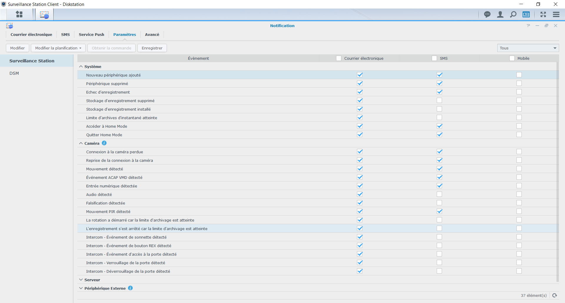
Task: Toggle fullscreen mode icon
Action: pyautogui.click(x=543, y=14)
